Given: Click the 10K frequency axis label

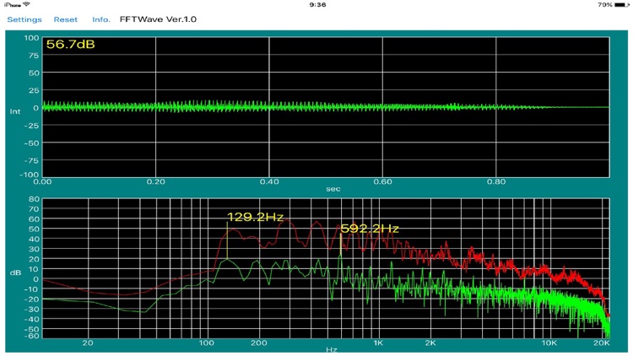Looking at the screenshot, I should (549, 343).
